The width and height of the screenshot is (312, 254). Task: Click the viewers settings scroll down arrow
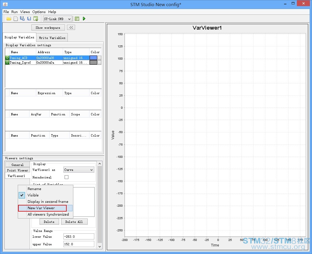[100, 247]
